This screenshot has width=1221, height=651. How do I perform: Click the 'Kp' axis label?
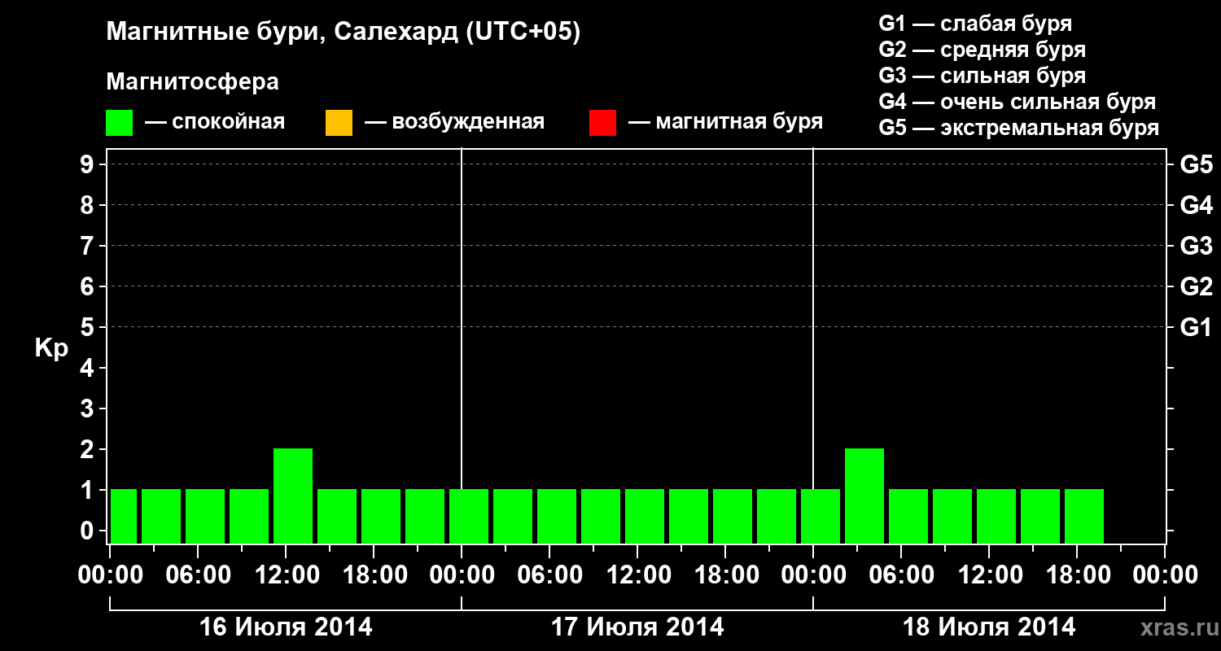tap(51, 348)
